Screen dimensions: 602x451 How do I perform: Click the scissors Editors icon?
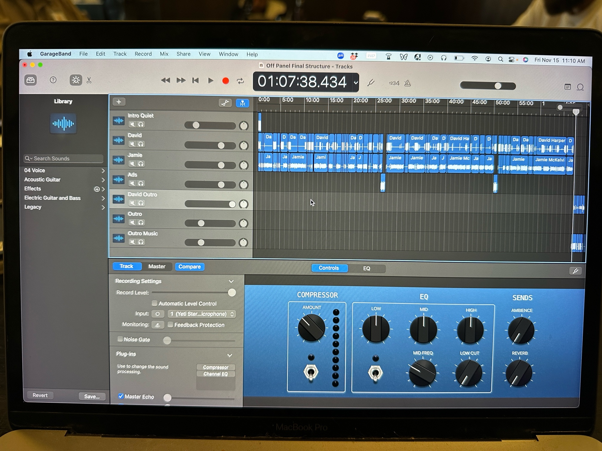(x=89, y=81)
